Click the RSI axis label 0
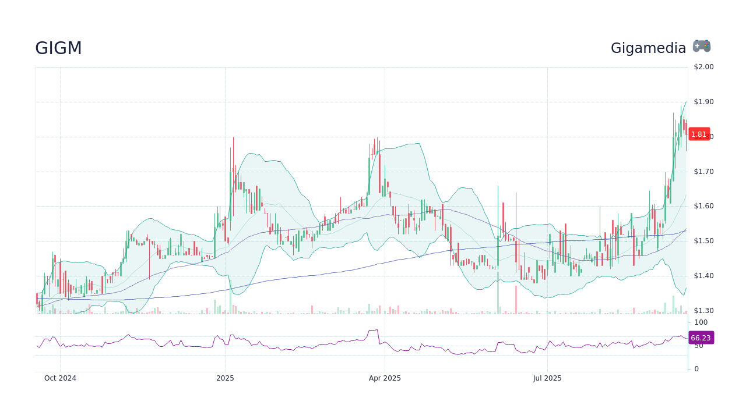This screenshot has height=419, width=746. tap(696, 369)
